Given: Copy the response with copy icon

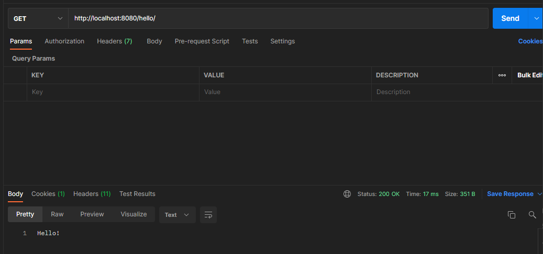Looking at the screenshot, I should [512, 215].
